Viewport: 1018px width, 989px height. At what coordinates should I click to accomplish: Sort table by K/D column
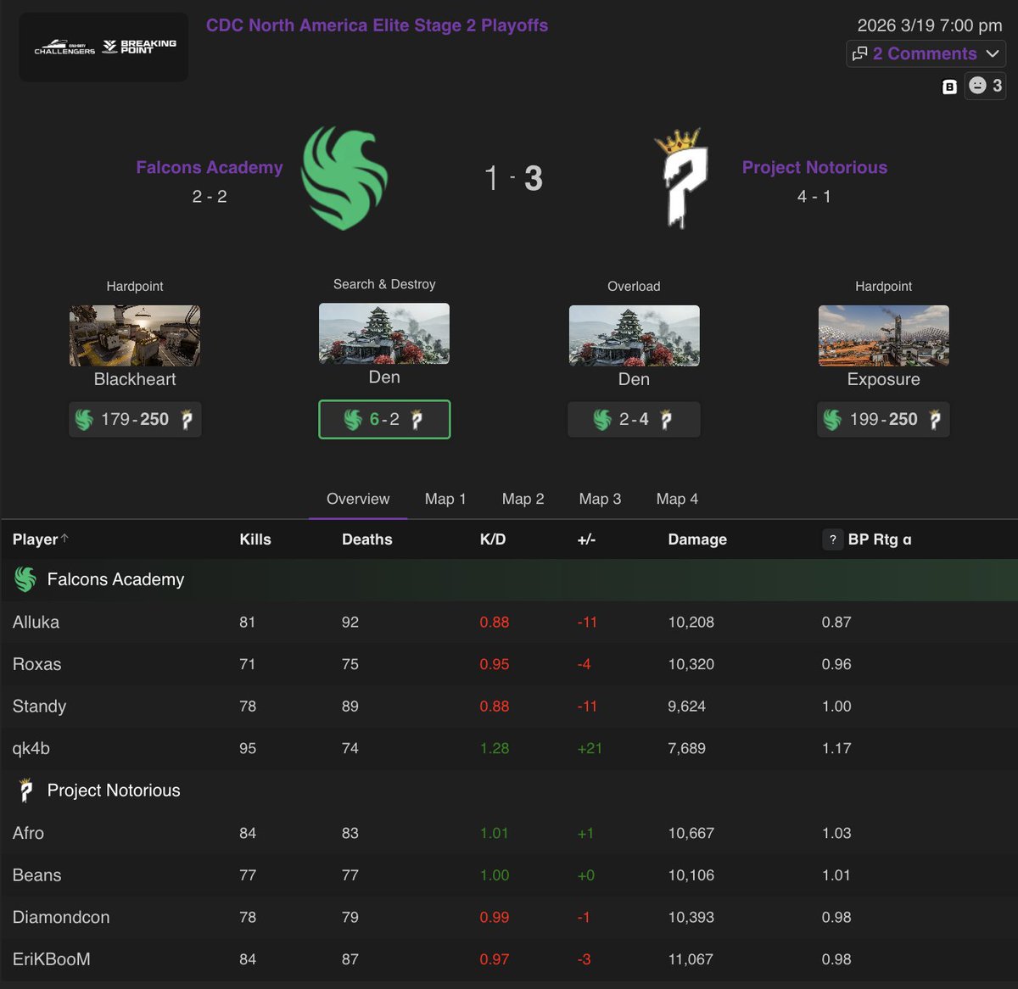pos(493,539)
